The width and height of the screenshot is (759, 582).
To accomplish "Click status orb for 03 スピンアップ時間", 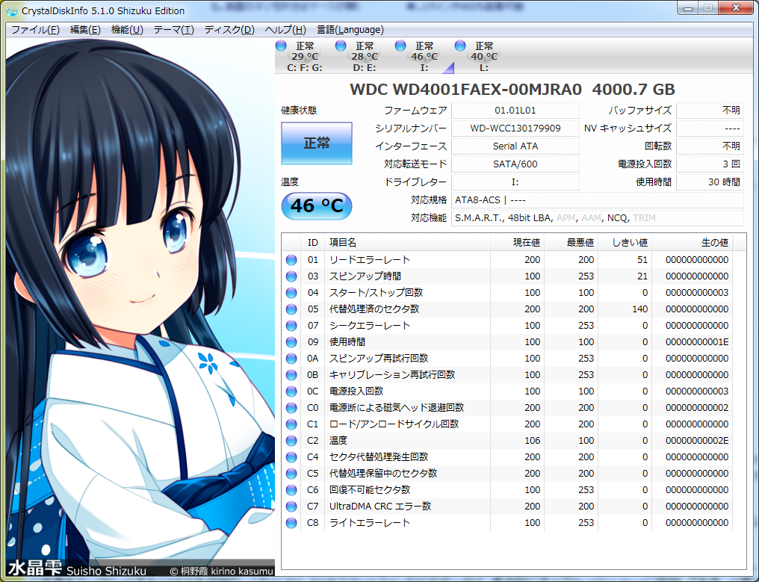I will (x=291, y=276).
